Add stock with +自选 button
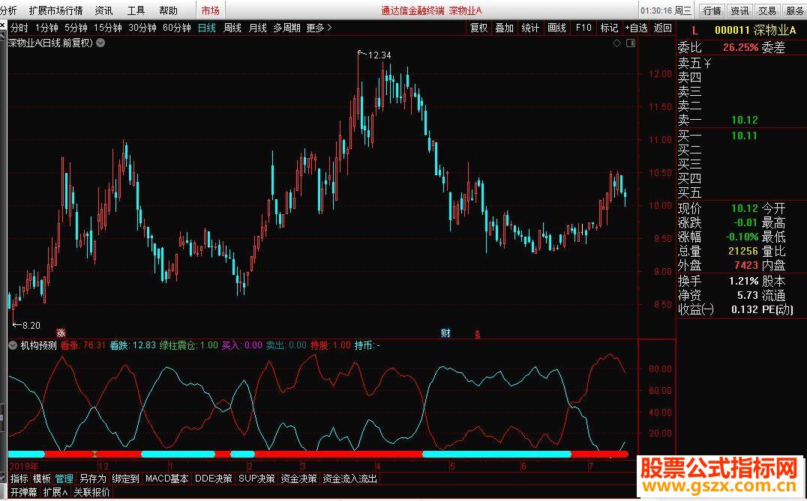 [636, 28]
